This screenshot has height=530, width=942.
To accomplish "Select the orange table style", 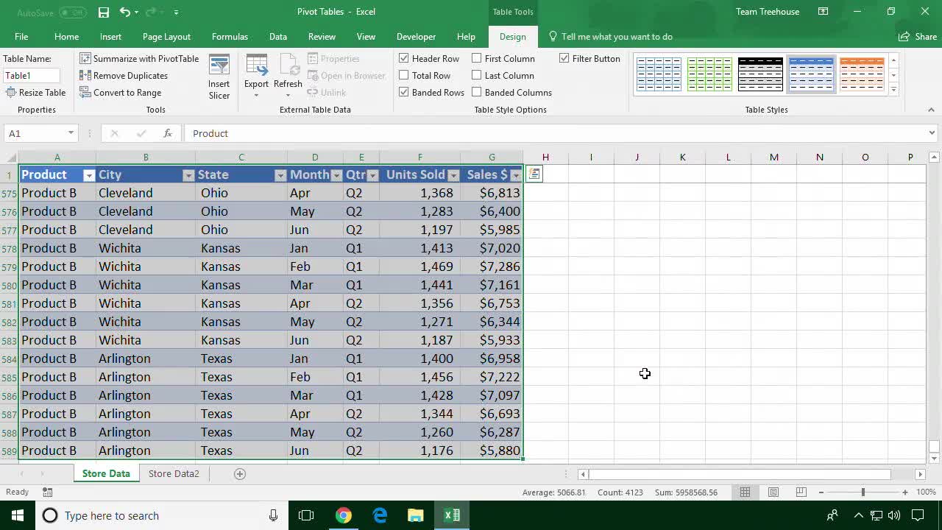I will (862, 74).
